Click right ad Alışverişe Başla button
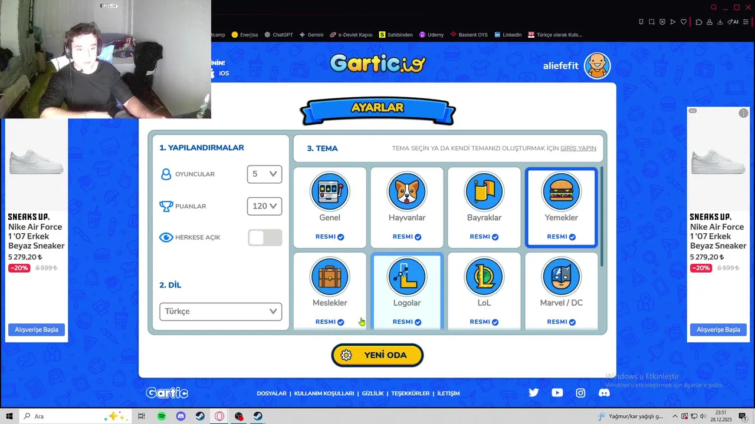Screen dimensions: 755x424 click(x=718, y=330)
